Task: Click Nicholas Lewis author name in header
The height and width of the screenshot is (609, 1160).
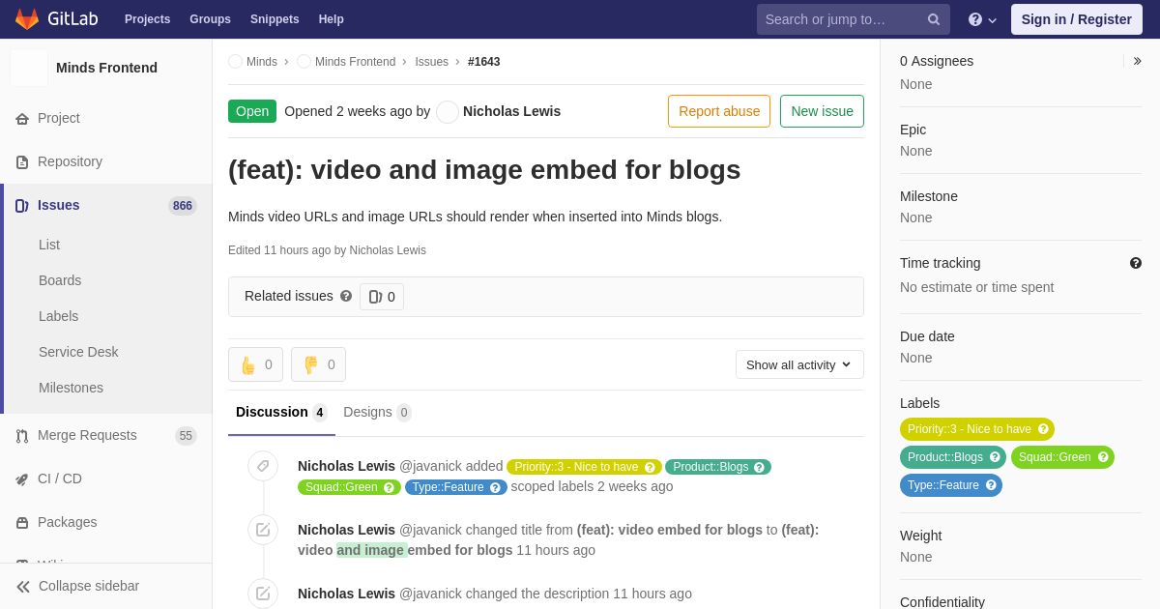Action: 511,111
